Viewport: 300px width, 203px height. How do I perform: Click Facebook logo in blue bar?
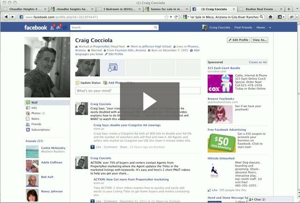point(36,28)
